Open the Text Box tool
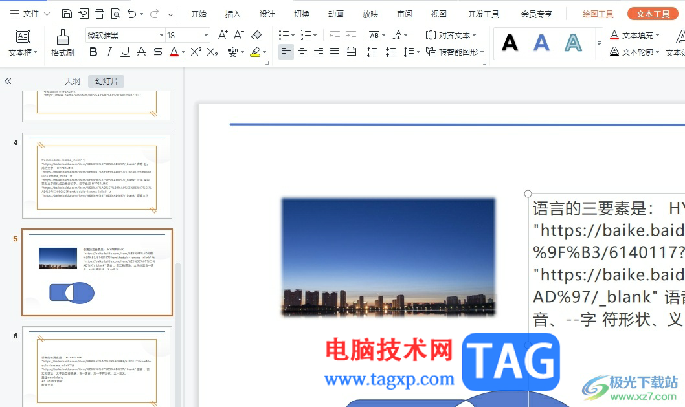The width and height of the screenshot is (685, 407). click(23, 43)
